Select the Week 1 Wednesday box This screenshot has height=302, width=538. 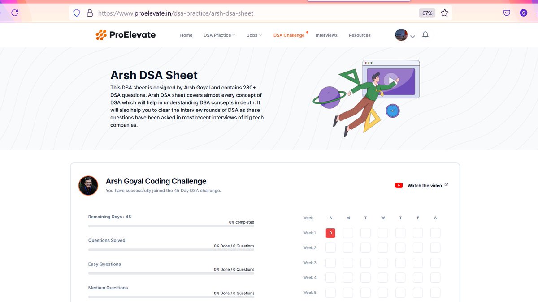tap(383, 233)
